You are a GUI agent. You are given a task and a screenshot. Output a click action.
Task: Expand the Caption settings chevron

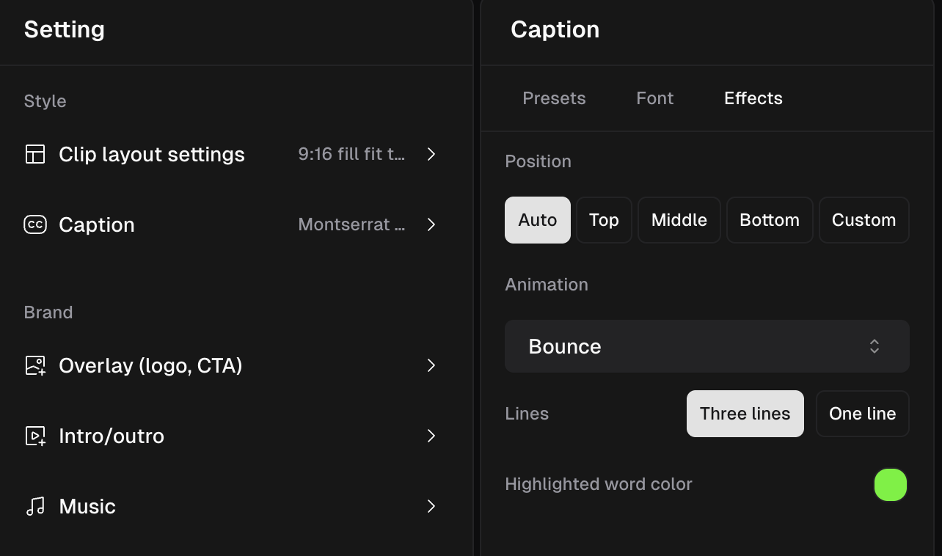[x=431, y=224]
